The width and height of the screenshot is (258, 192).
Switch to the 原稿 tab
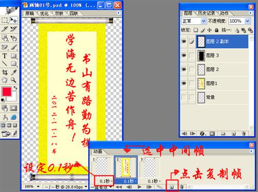[x=29, y=13]
